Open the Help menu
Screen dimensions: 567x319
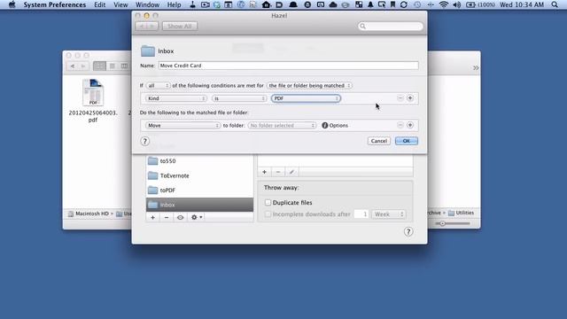pos(174,4)
